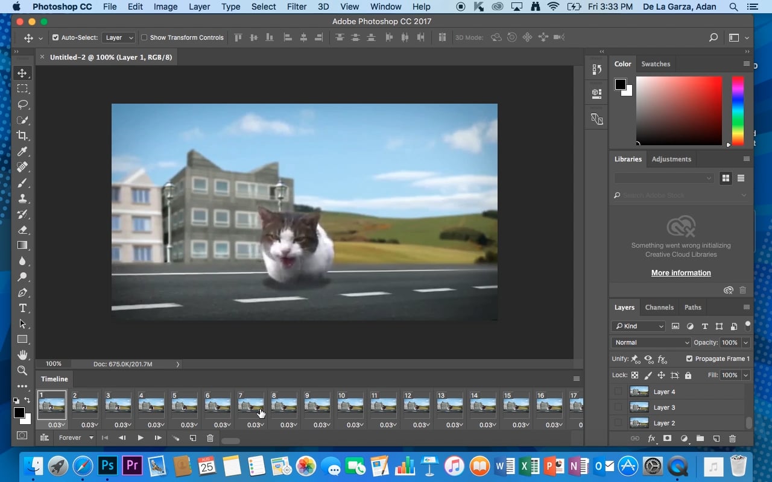772x482 pixels.
Task: Enable Show Transform Controls checkbox
Action: click(x=144, y=37)
